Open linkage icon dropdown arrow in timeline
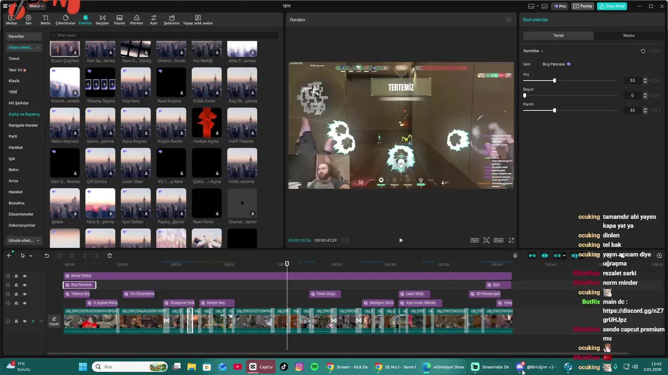Viewport: 668px width, 375px height. click(x=564, y=256)
